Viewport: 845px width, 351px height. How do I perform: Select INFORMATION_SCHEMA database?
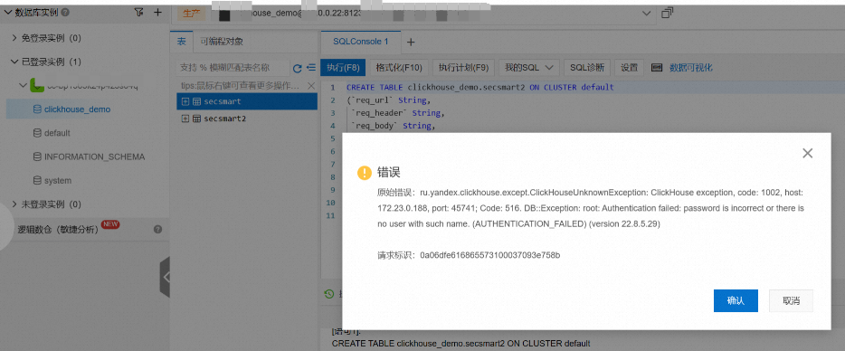(94, 157)
